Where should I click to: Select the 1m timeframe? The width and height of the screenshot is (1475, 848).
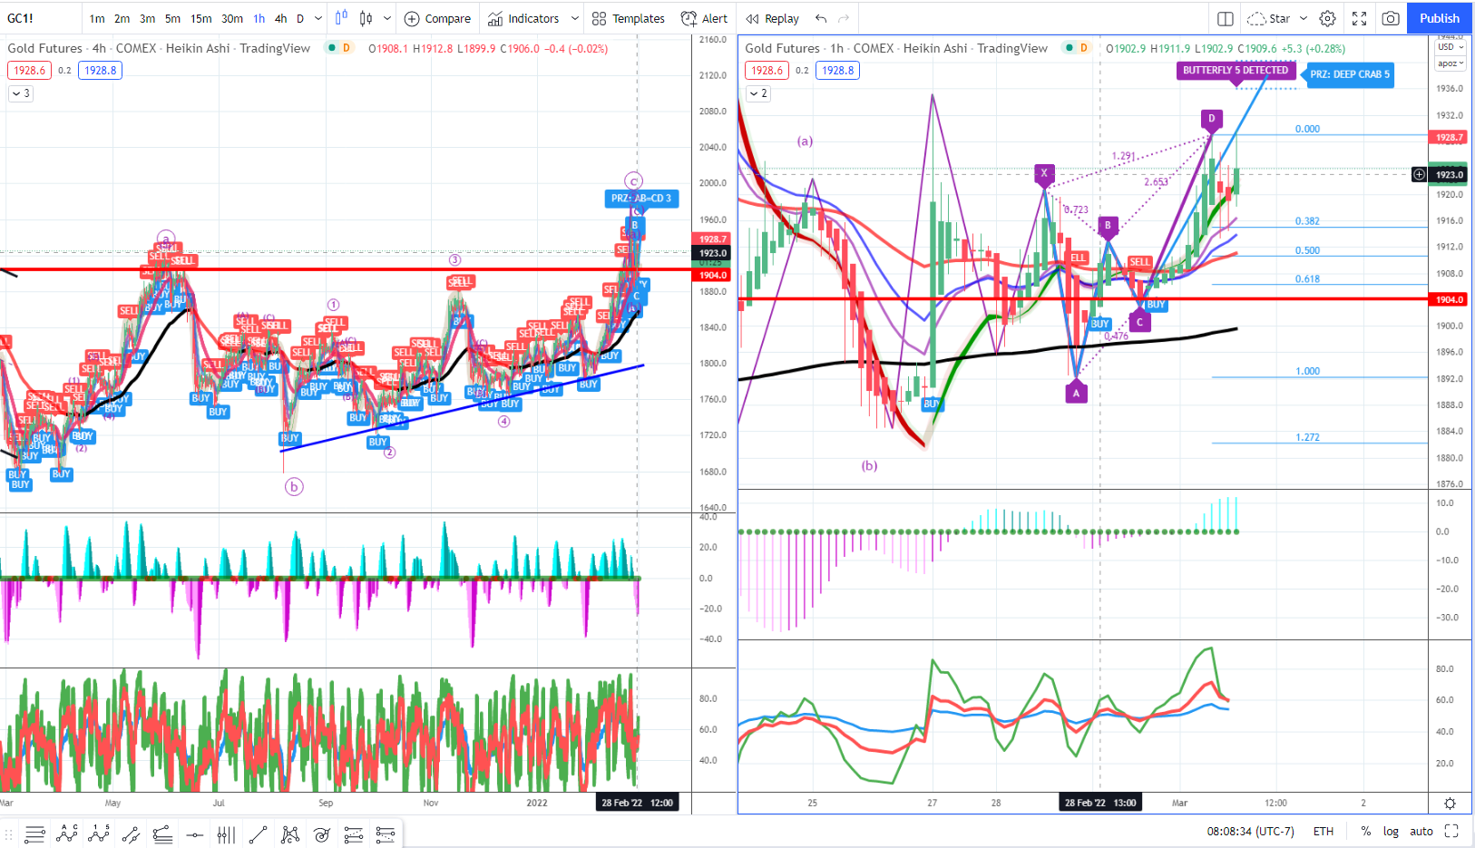[97, 18]
